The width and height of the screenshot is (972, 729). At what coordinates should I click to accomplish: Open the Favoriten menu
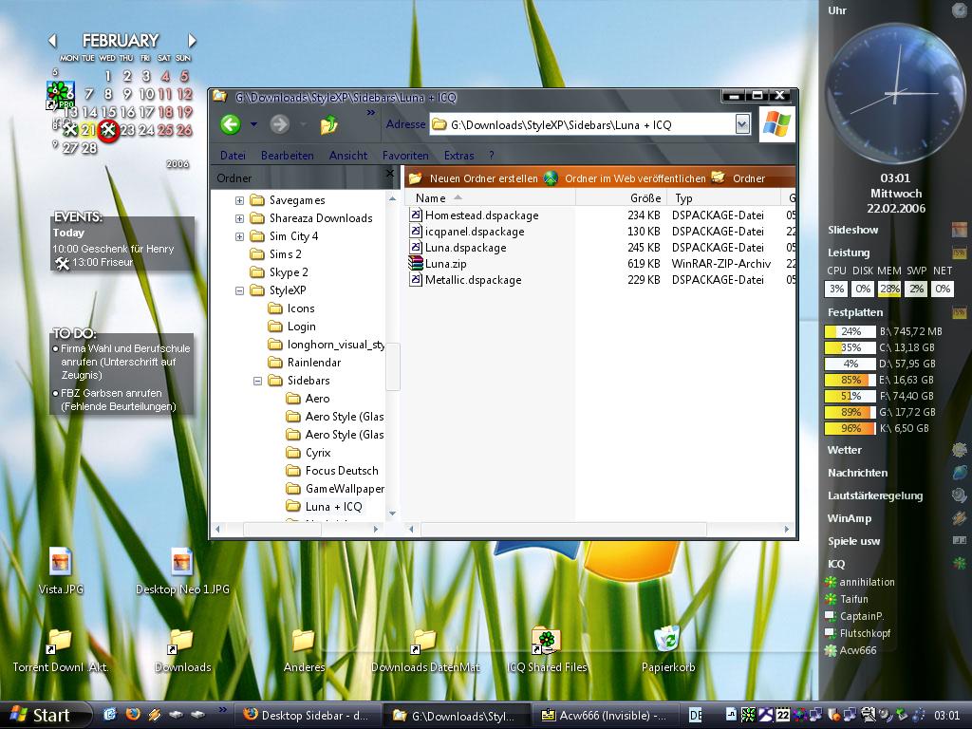coord(405,156)
